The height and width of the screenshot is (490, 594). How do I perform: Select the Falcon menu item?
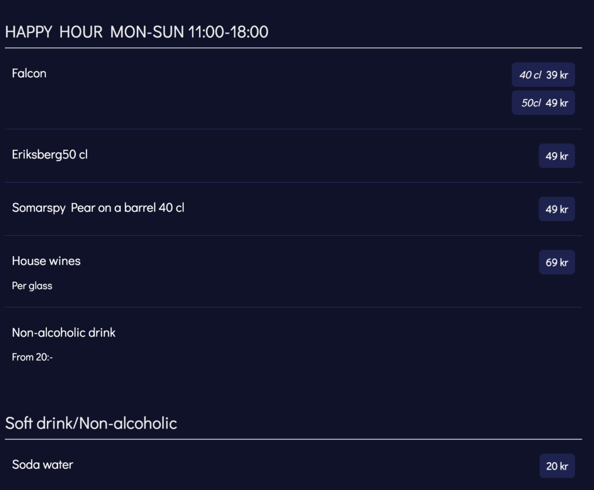point(29,74)
